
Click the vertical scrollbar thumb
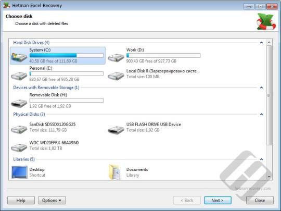269,95
